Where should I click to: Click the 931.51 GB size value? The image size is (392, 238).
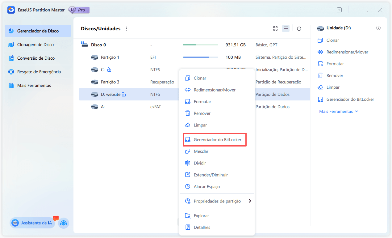coord(236,45)
